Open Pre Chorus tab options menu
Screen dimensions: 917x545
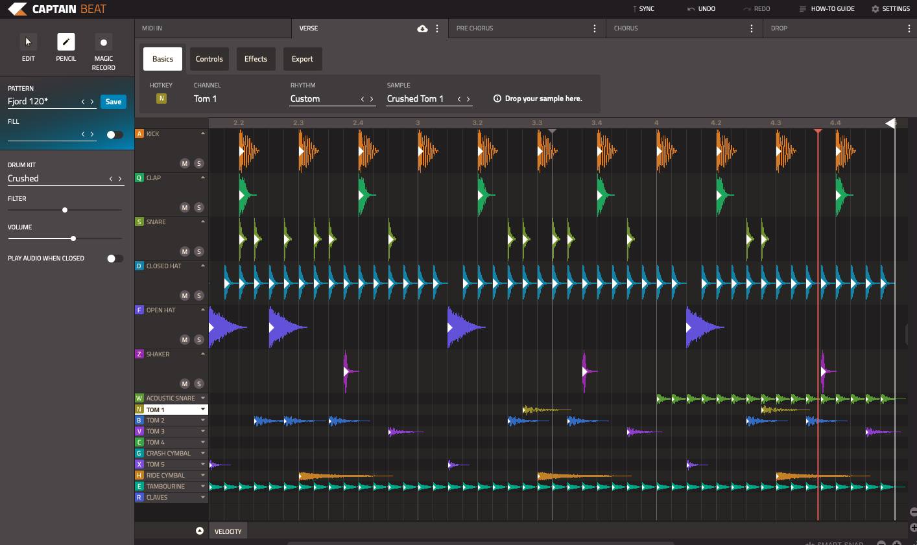tap(595, 29)
